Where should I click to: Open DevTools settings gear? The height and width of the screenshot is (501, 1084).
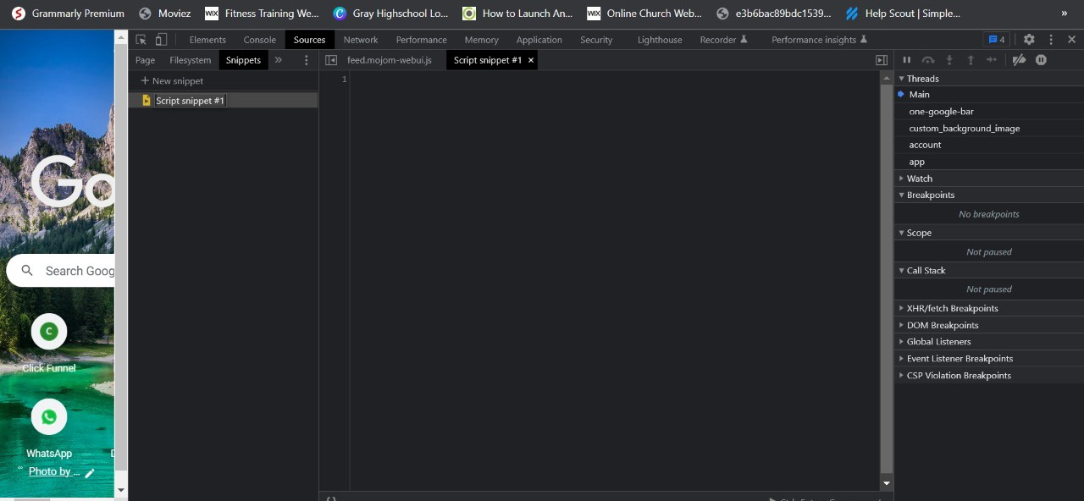(x=1029, y=40)
